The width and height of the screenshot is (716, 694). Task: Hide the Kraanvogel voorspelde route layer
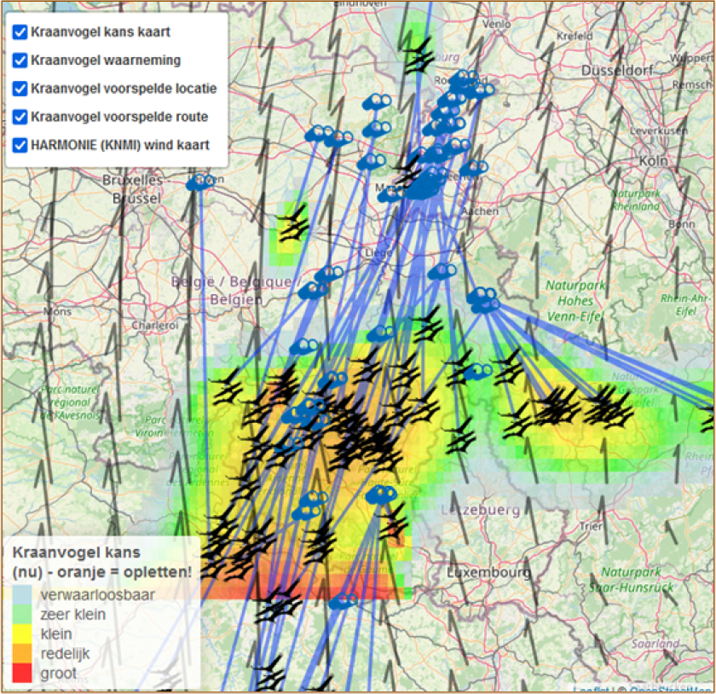coord(20,117)
